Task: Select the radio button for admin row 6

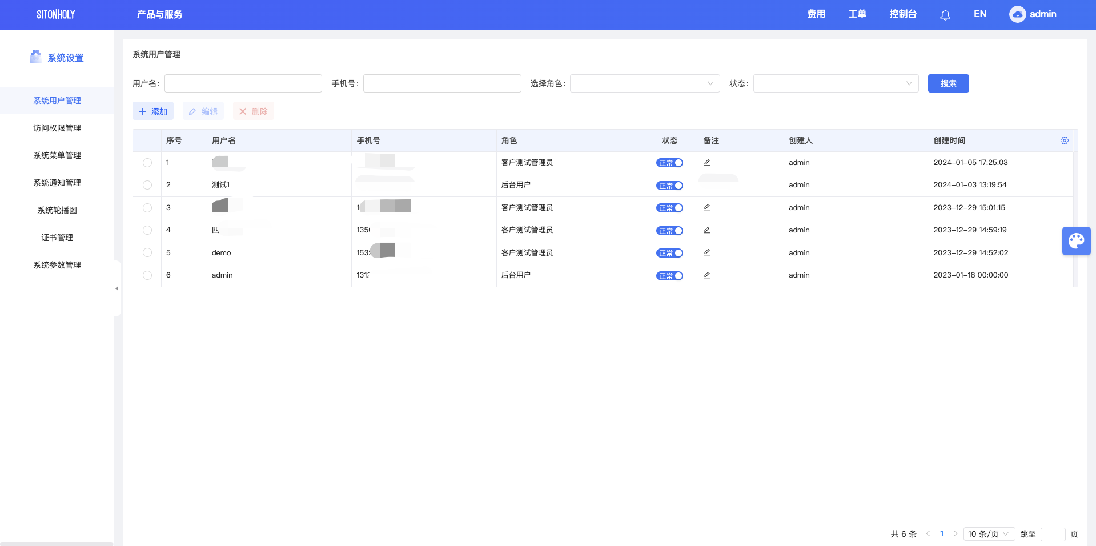Action: coord(147,275)
